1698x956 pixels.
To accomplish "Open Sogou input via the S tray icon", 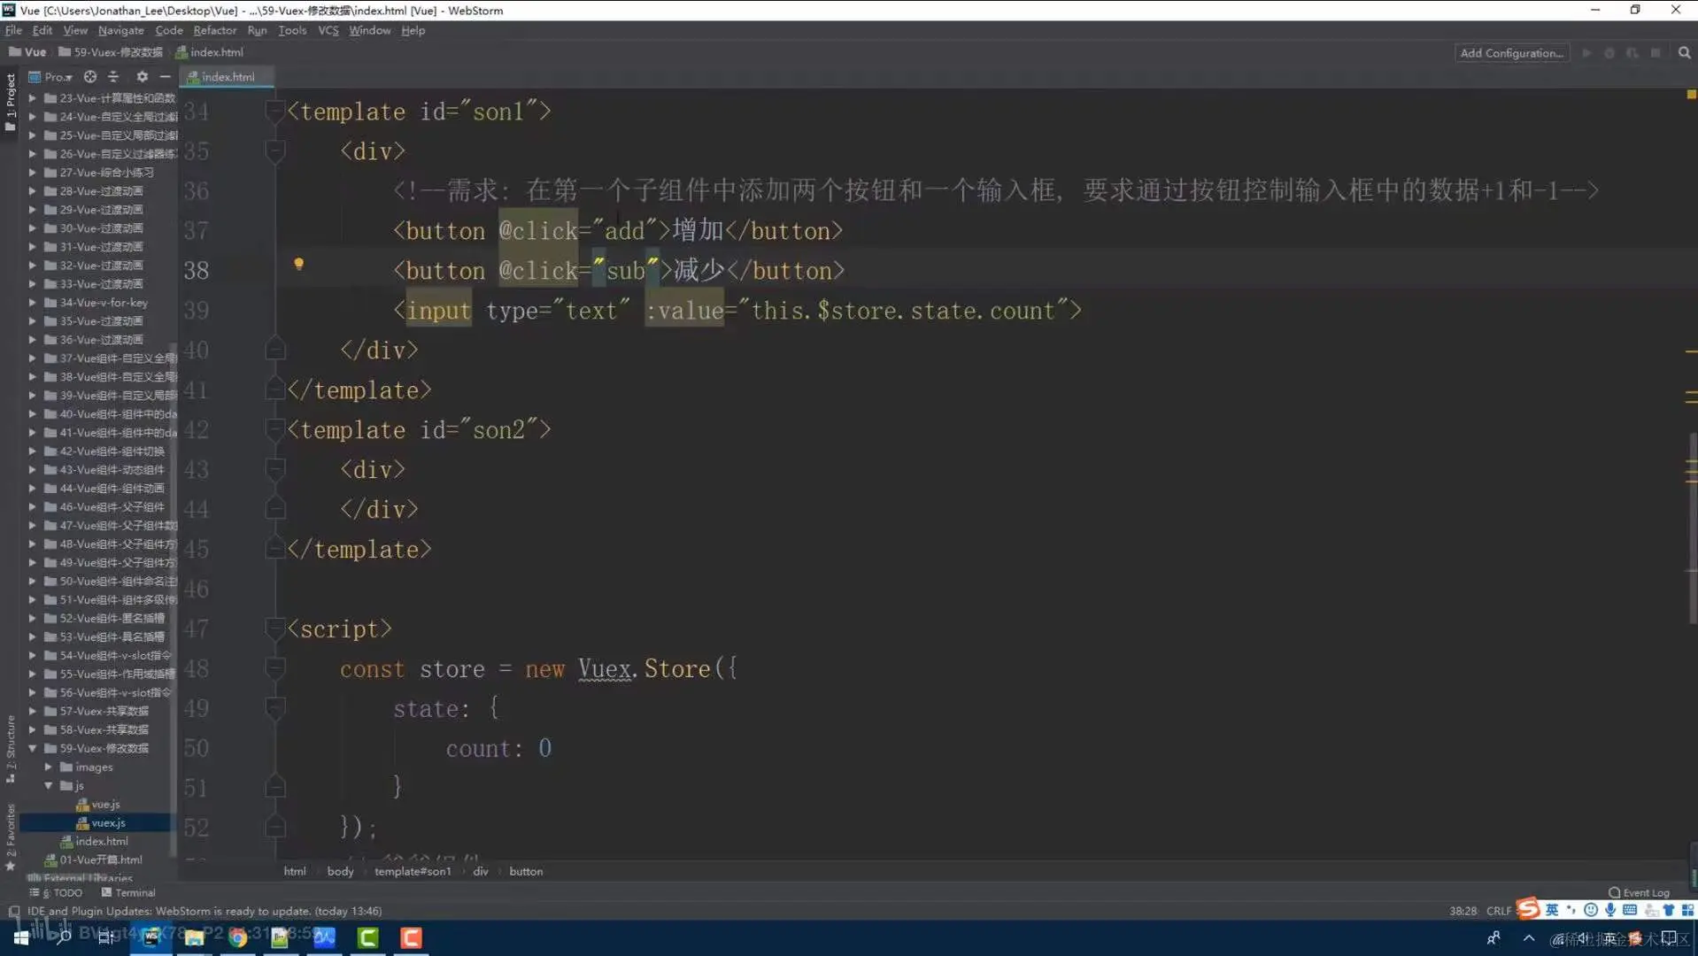I will [x=1527, y=909].
